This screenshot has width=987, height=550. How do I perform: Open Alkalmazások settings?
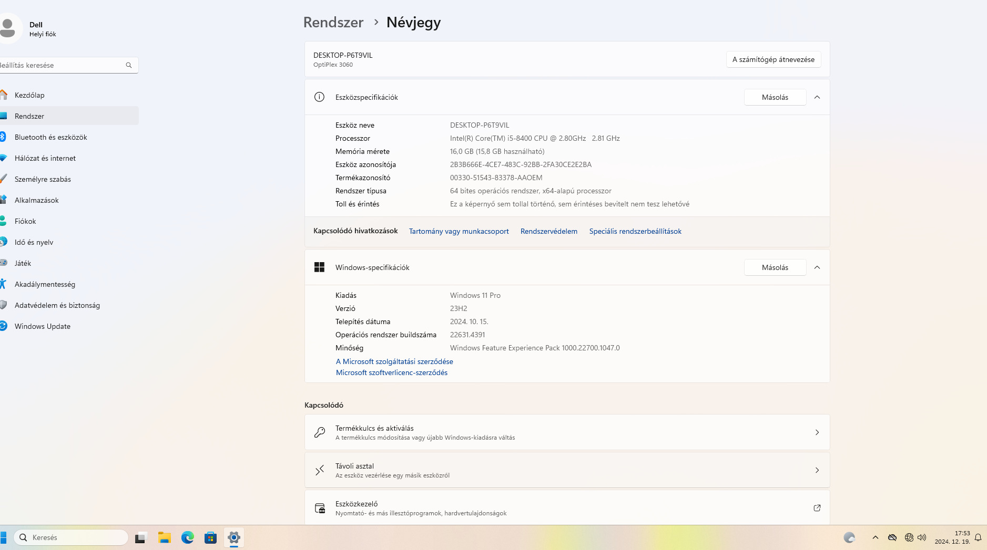[x=69, y=200]
